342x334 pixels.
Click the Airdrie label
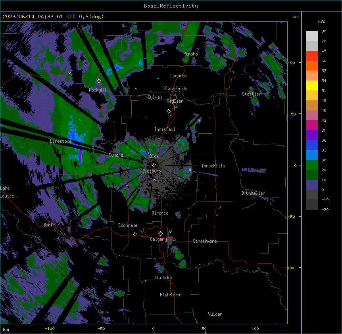(160, 213)
